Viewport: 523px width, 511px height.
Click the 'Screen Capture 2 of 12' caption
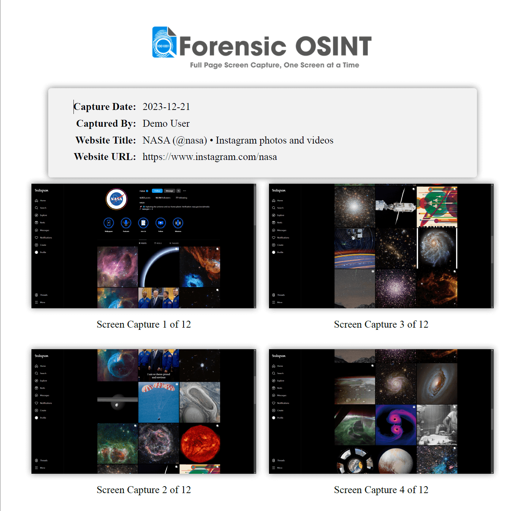click(x=144, y=490)
